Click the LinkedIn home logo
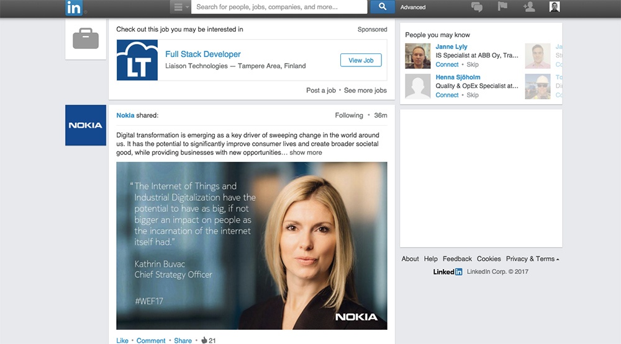 (73, 7)
